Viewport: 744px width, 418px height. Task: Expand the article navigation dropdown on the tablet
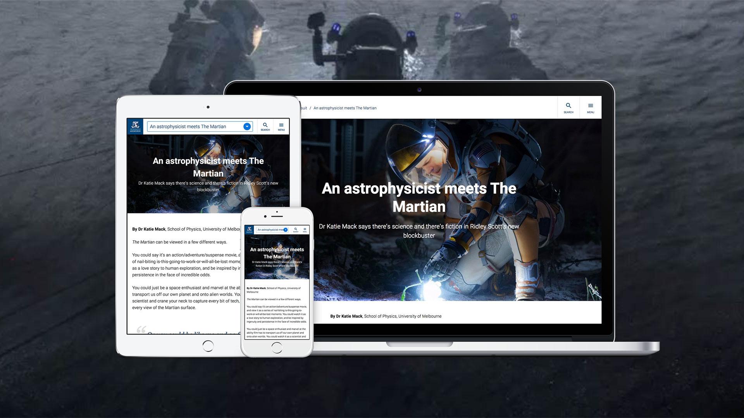(247, 127)
